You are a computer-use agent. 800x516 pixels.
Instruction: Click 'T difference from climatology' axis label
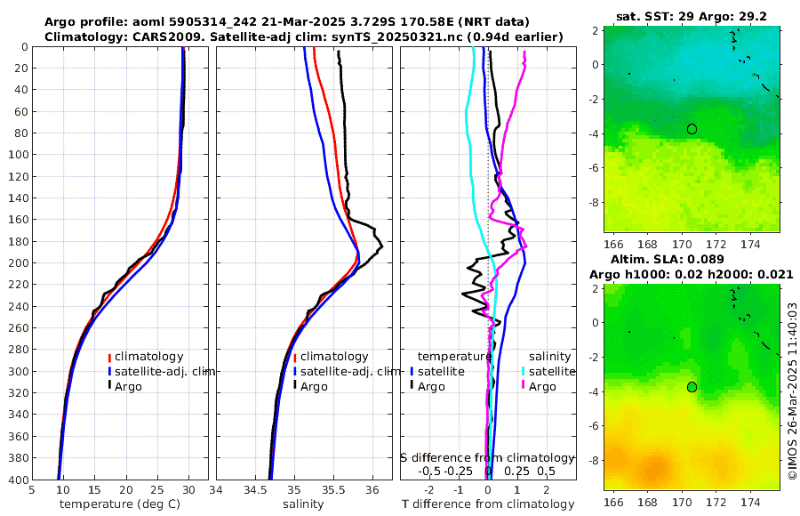[488, 504]
